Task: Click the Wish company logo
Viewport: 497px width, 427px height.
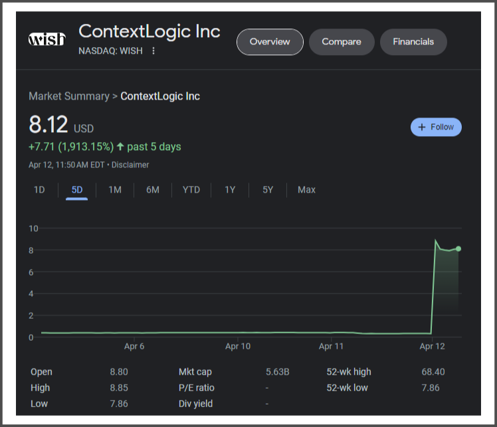Action: click(x=47, y=39)
